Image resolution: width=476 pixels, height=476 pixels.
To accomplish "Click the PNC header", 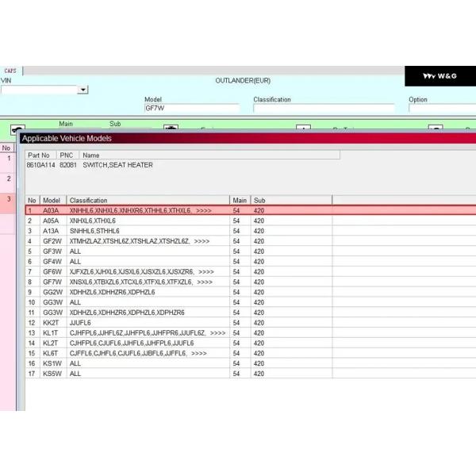I will tap(68, 155).
